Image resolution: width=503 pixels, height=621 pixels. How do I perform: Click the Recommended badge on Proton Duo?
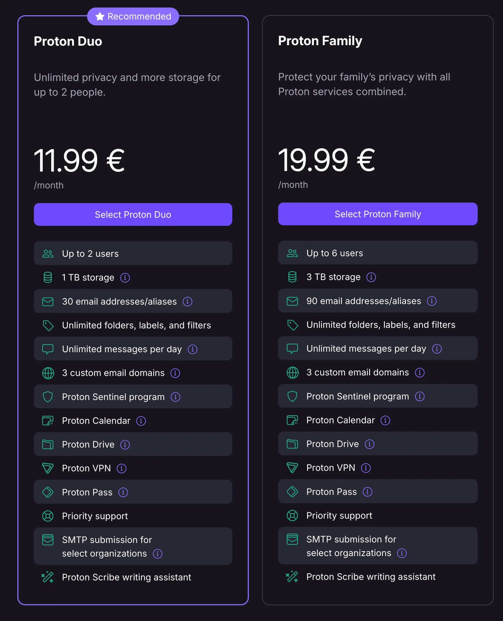point(133,17)
